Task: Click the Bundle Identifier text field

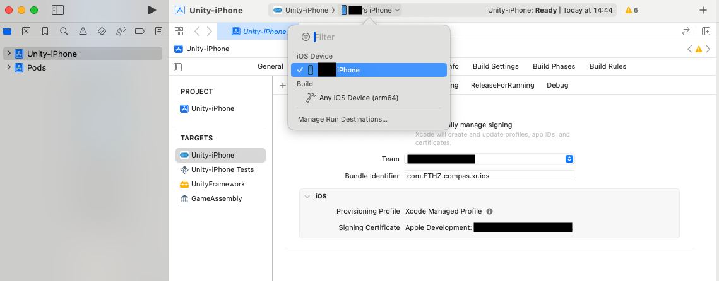Action: pyautogui.click(x=489, y=176)
